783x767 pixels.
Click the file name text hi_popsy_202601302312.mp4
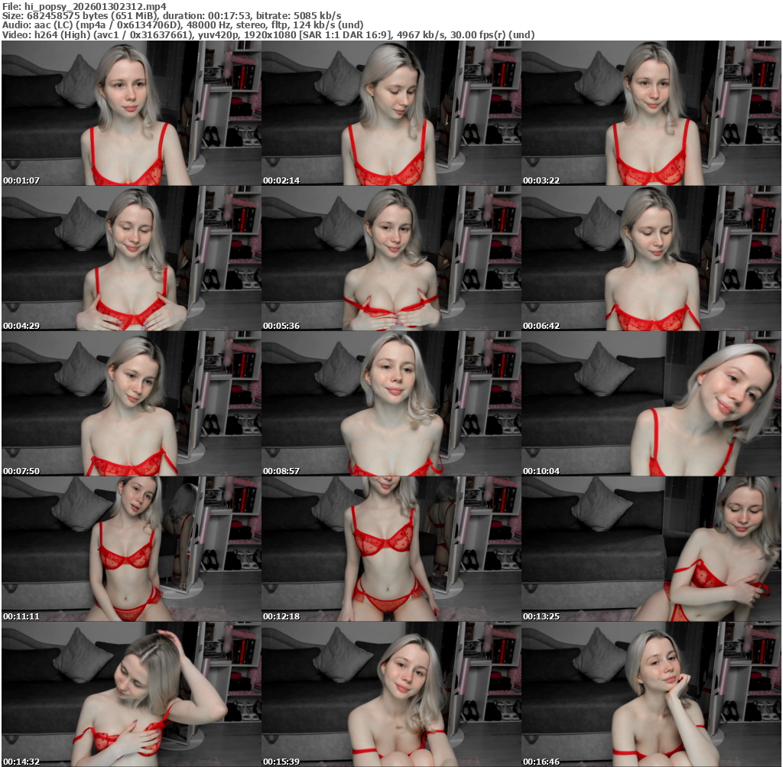pos(96,6)
